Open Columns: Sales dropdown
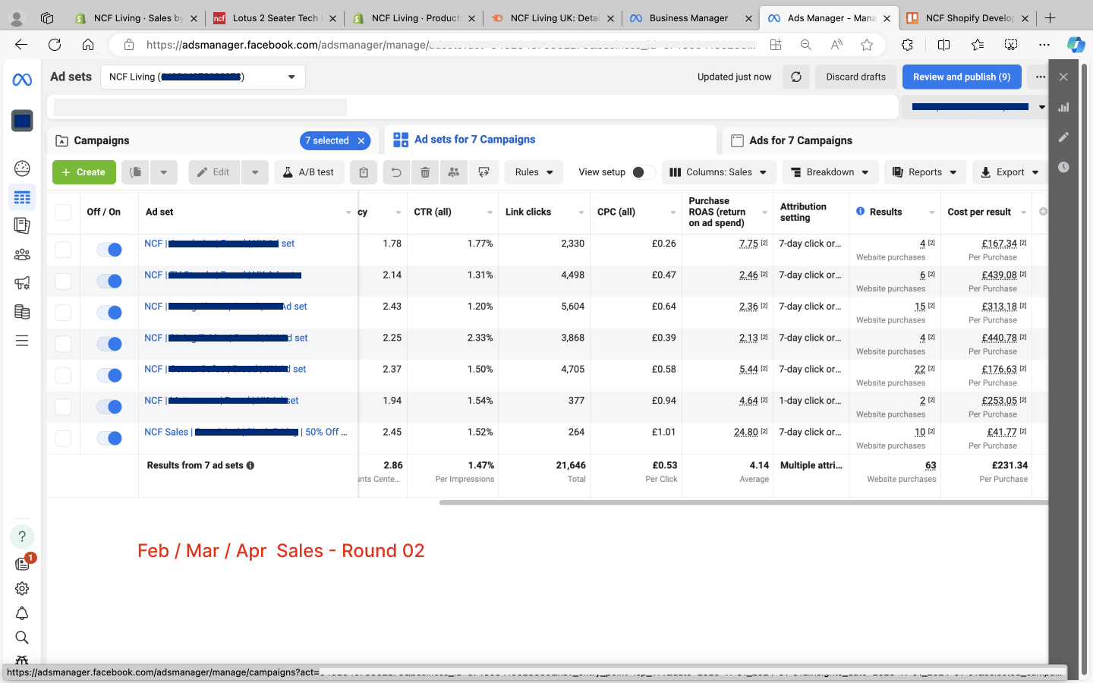 coord(719,172)
